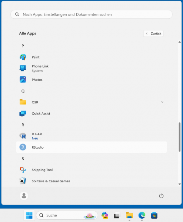Click 'System' subtitle under Phone Link
This screenshot has width=183, height=222.
(x=37, y=71)
